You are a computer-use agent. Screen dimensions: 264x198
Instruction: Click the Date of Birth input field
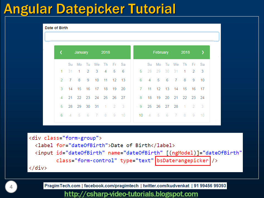(132, 36)
